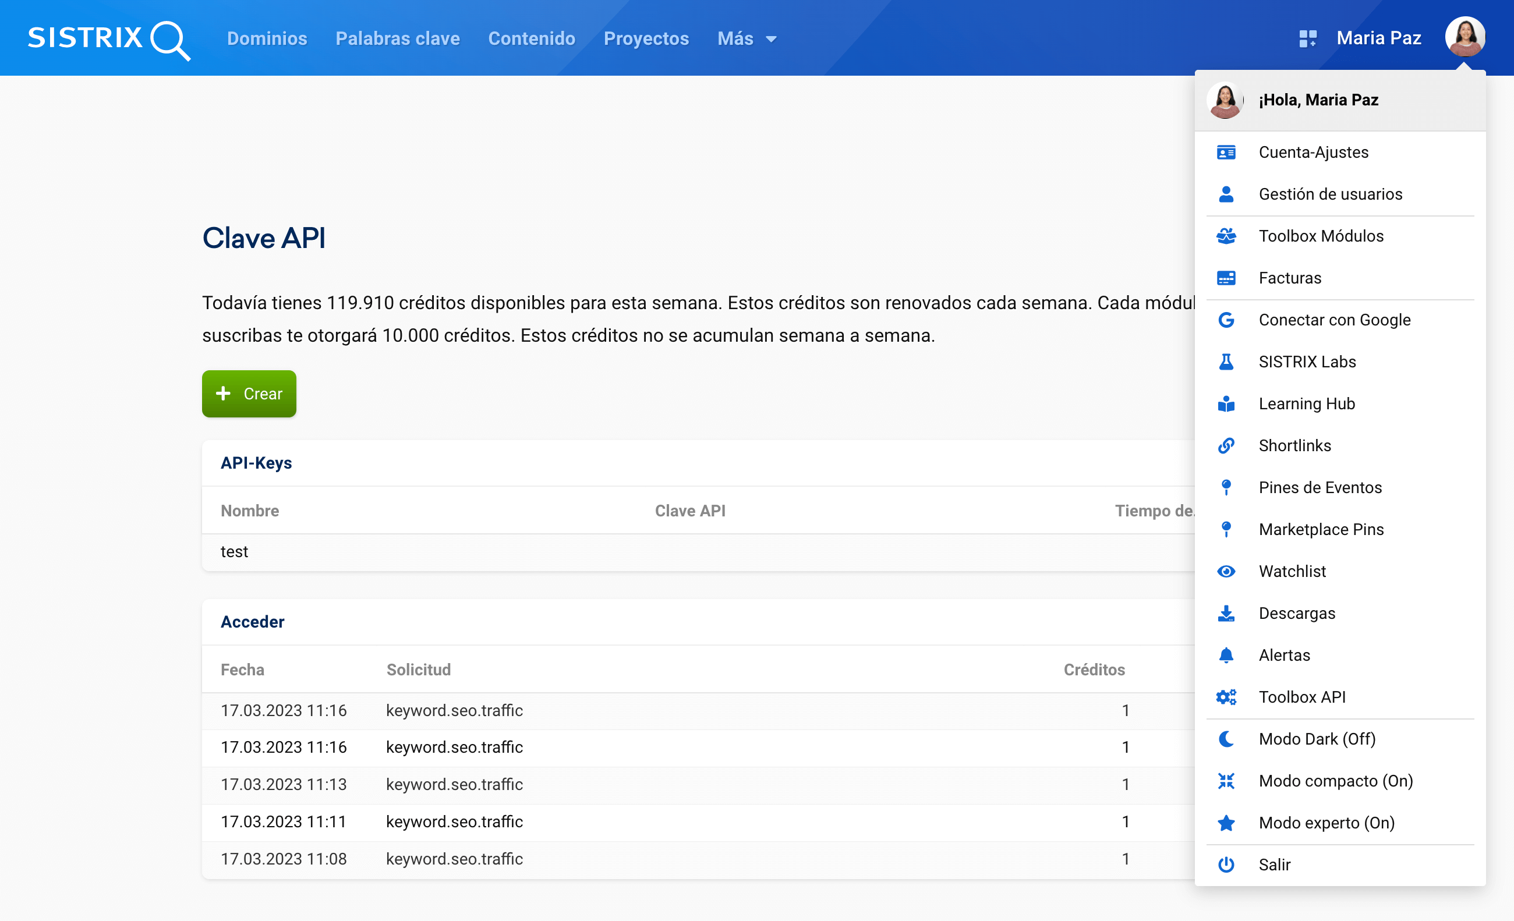
Task: Expand the Más dropdown menu
Action: [747, 38]
